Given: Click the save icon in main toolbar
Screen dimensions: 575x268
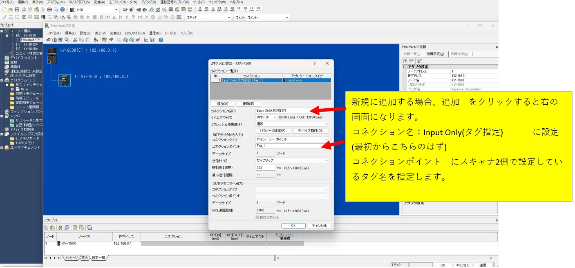Looking at the screenshot, I should [x=17, y=9].
